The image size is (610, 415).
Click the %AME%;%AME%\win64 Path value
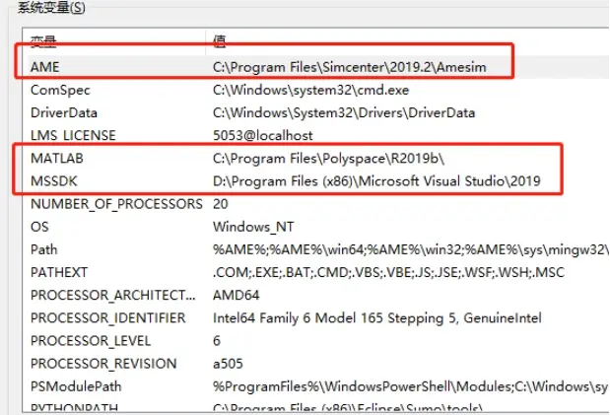411,249
